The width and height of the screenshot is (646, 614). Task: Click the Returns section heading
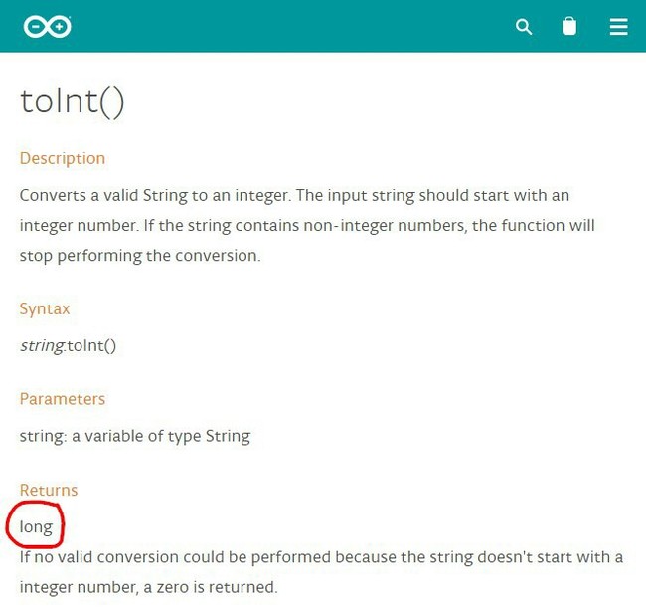(x=48, y=490)
